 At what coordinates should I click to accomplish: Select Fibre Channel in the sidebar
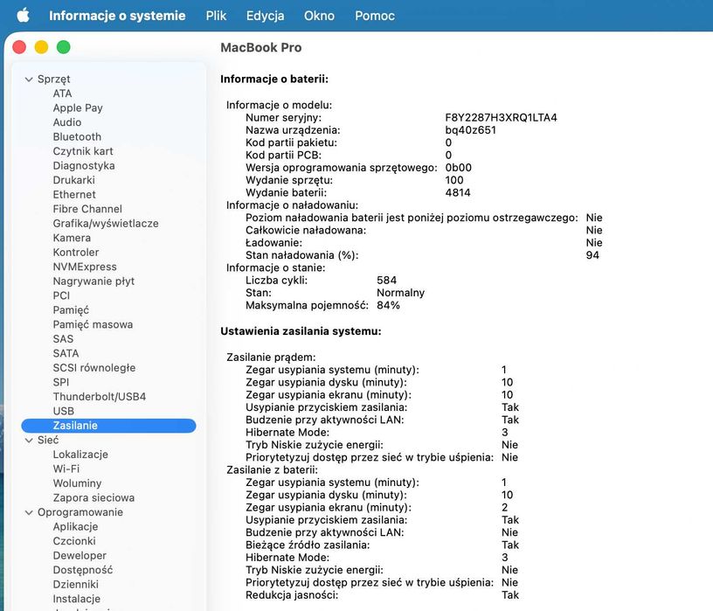87,209
